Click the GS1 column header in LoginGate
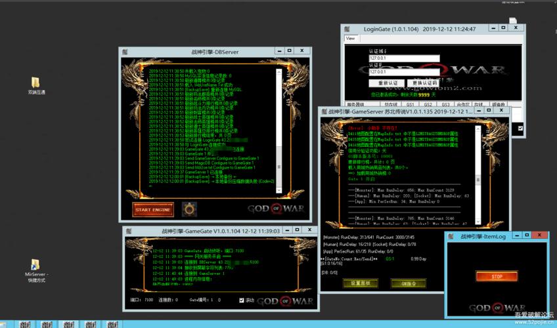 click(410, 104)
